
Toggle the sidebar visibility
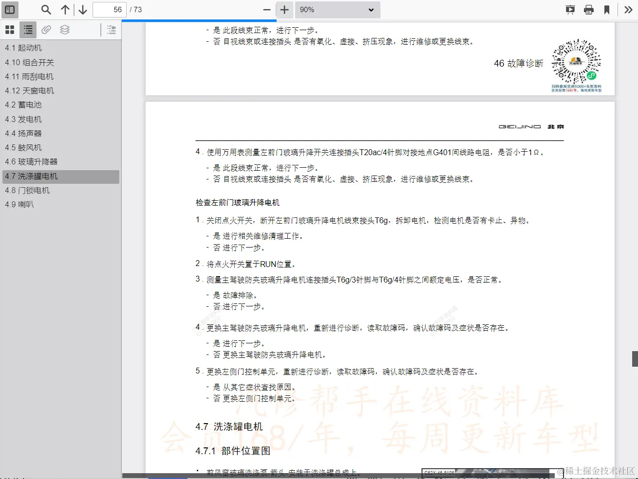[x=10, y=9]
